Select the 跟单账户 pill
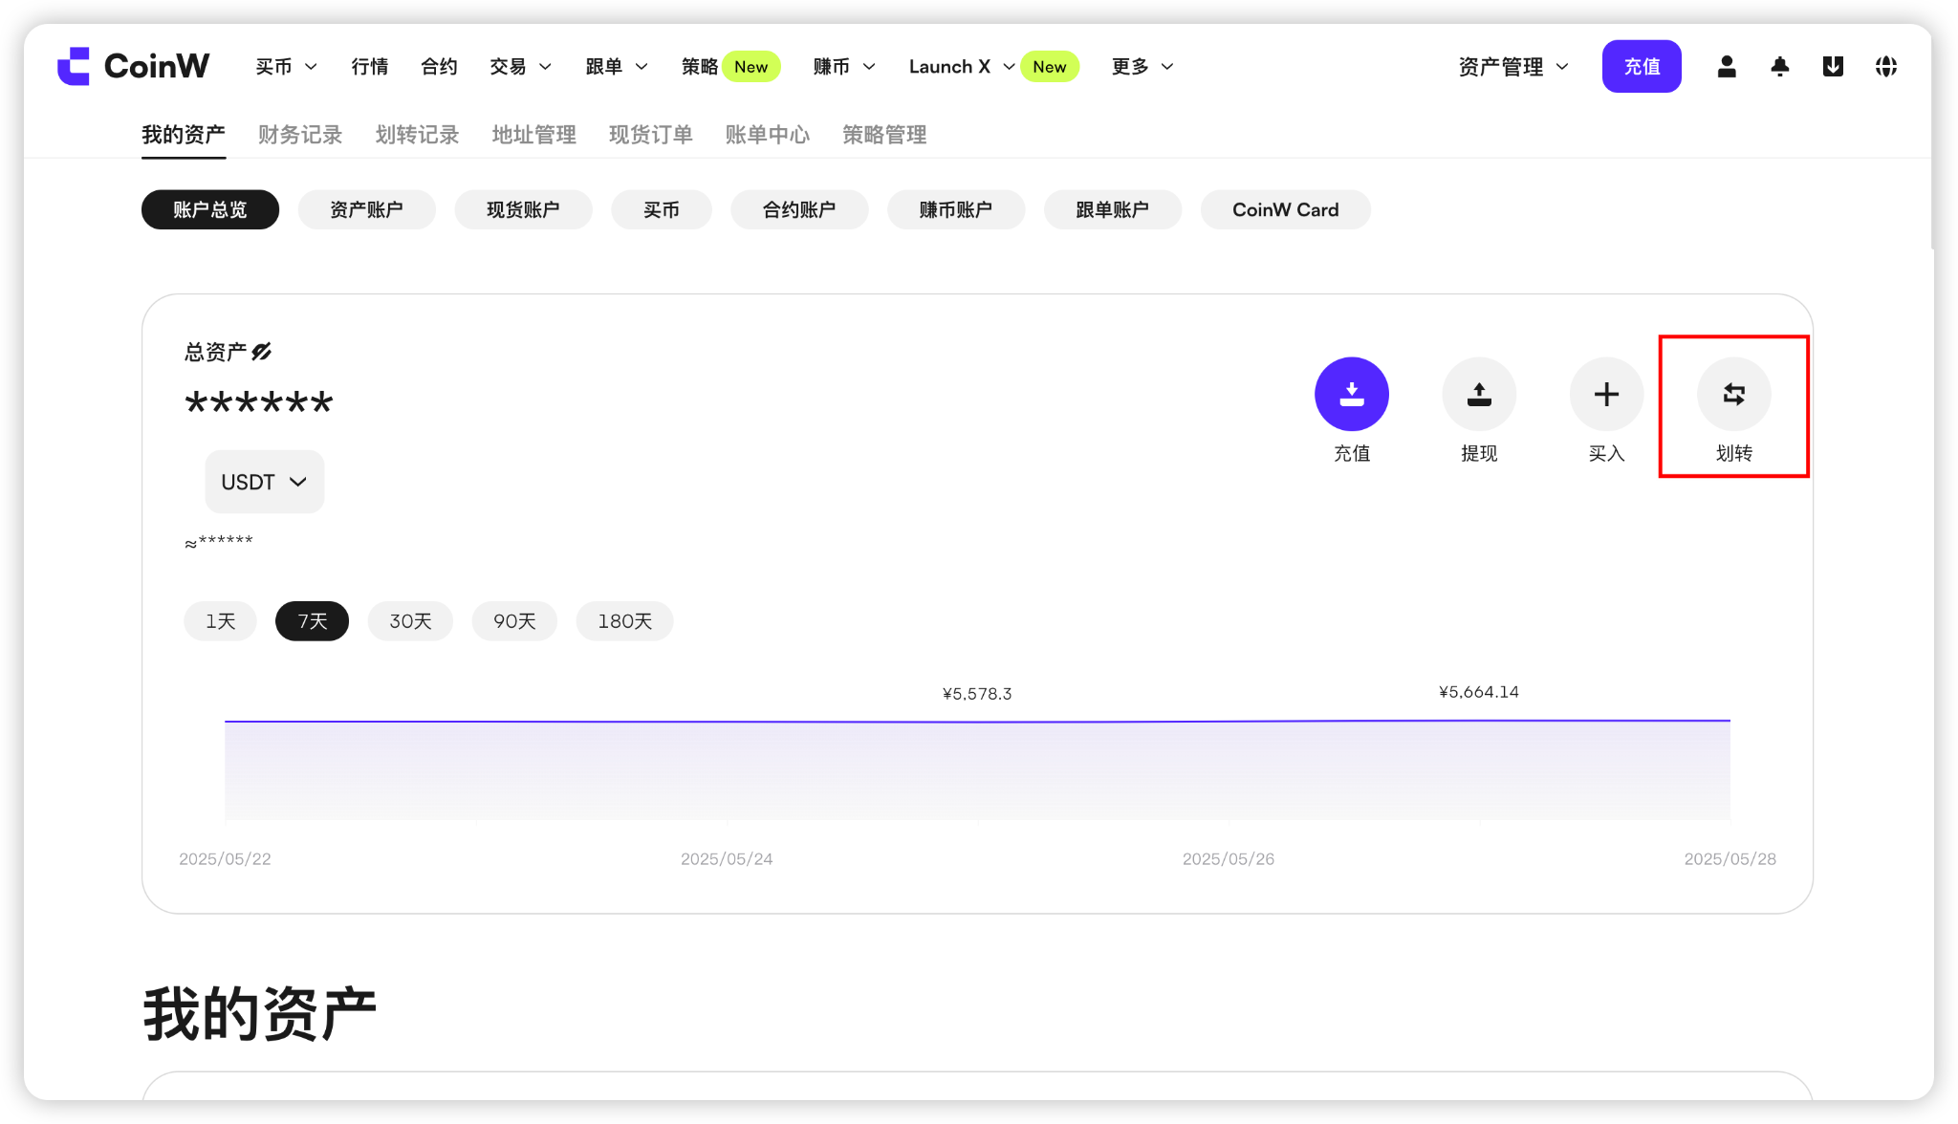 [x=1113, y=209]
